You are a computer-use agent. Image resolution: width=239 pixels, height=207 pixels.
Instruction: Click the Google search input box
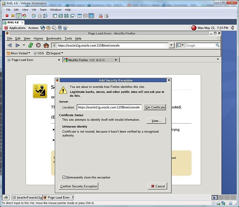click(200, 45)
